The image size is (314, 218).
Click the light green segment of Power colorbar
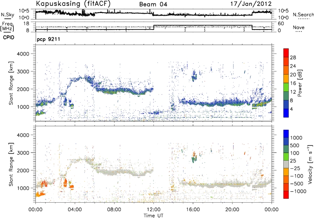tap(286, 87)
